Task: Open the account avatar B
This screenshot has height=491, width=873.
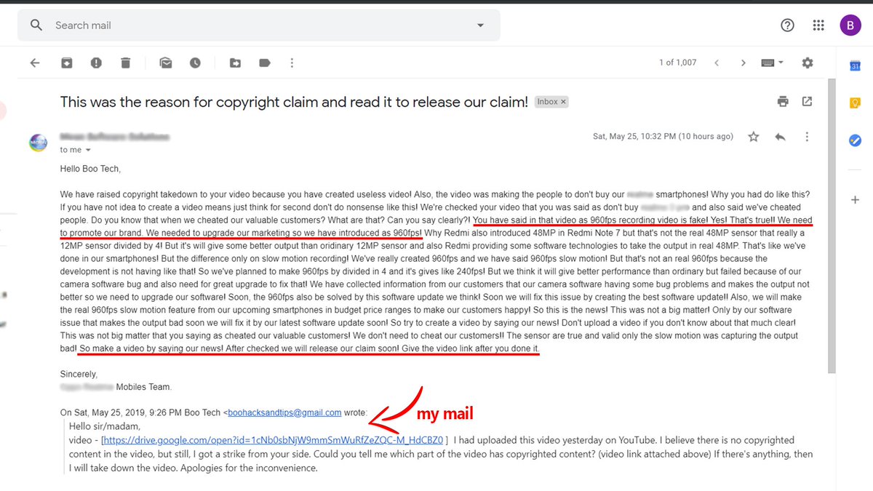Action: pyautogui.click(x=850, y=25)
